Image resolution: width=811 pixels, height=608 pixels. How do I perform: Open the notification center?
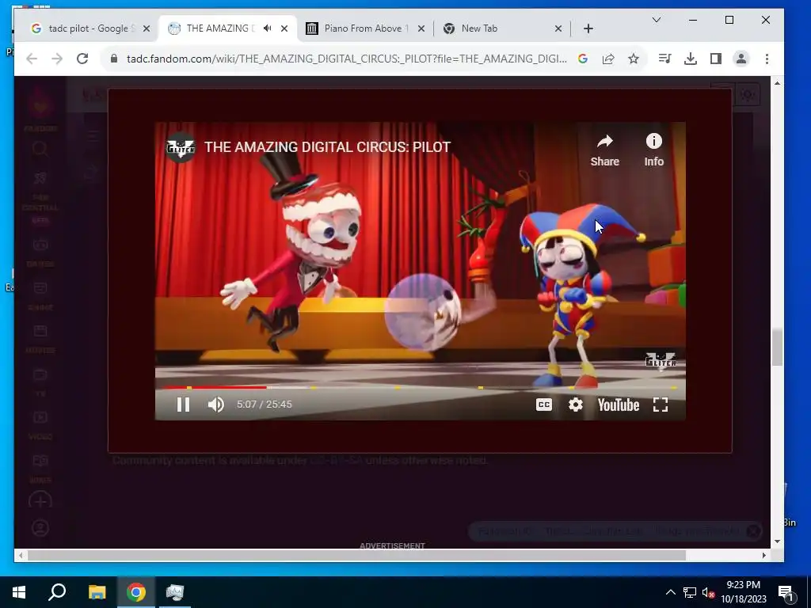[x=785, y=592]
